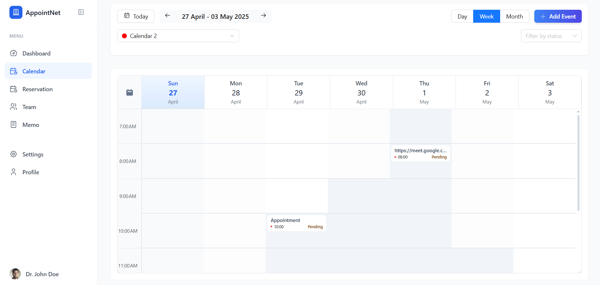Switch to Month view

click(x=514, y=17)
